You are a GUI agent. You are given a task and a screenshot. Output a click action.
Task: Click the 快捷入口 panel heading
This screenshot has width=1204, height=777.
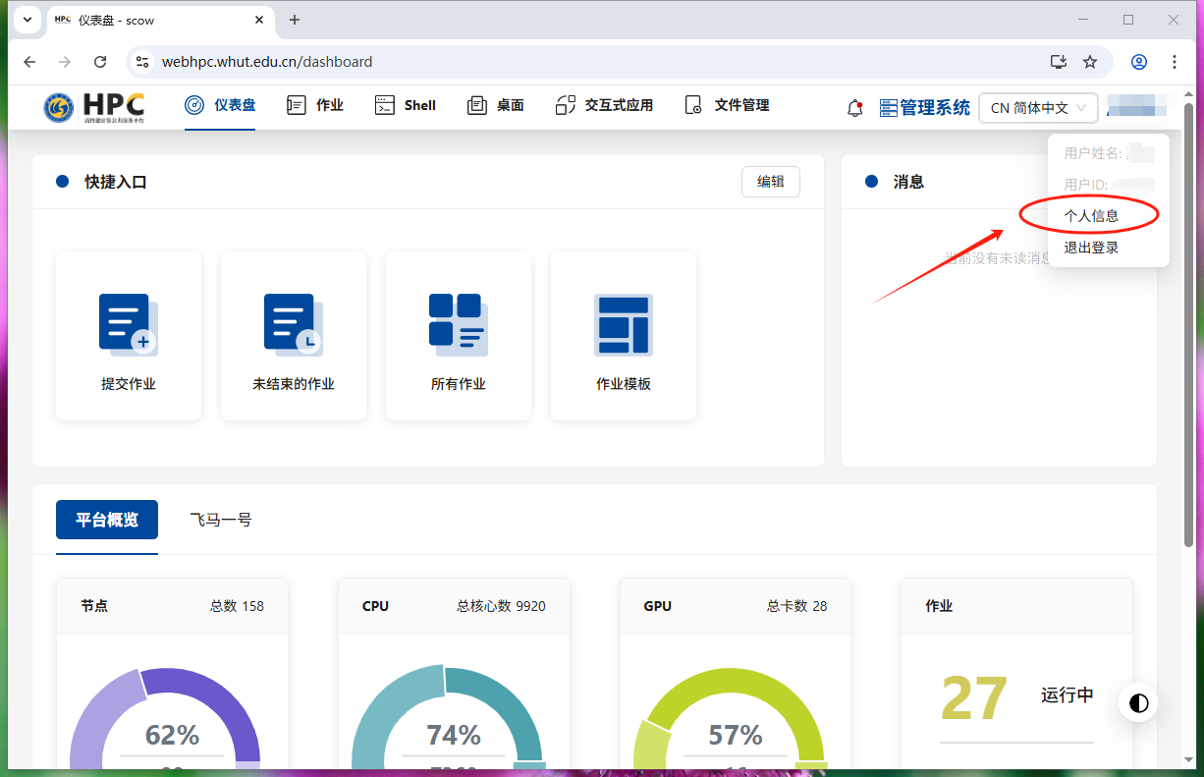pos(116,182)
